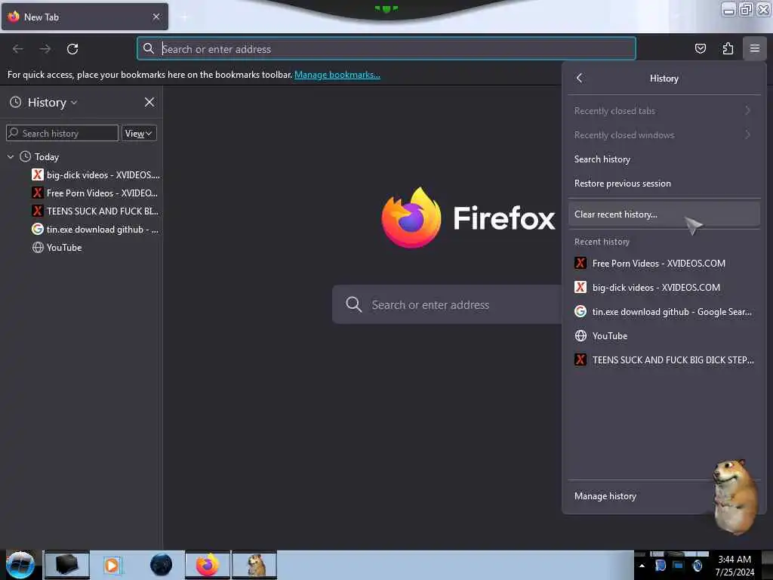Click the blue flag tray icon
The image size is (773, 580).
click(660, 566)
